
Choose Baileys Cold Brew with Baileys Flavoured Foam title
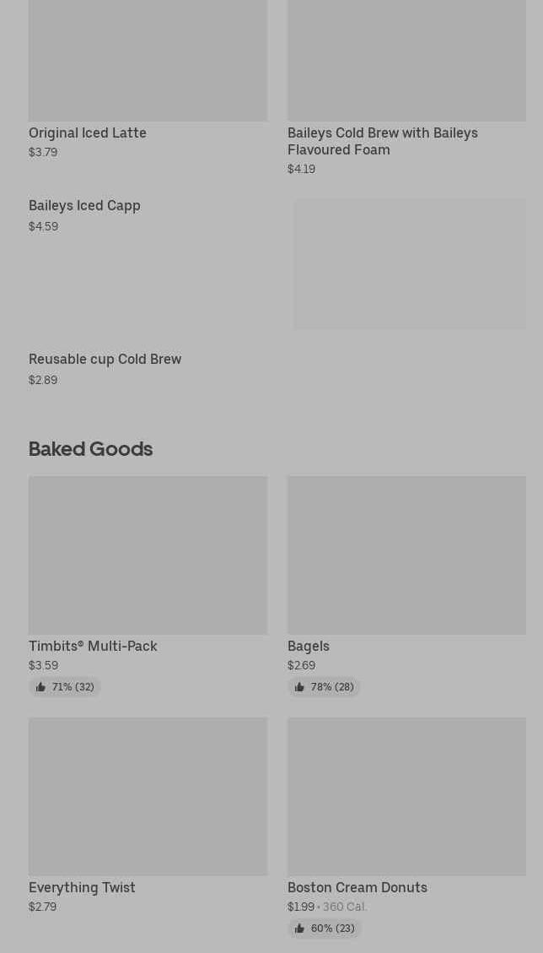pyautogui.click(x=382, y=141)
